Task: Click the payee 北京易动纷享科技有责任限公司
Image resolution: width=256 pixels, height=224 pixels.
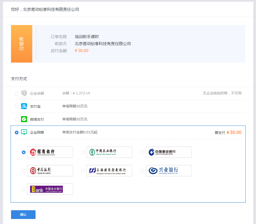Action: (103, 44)
